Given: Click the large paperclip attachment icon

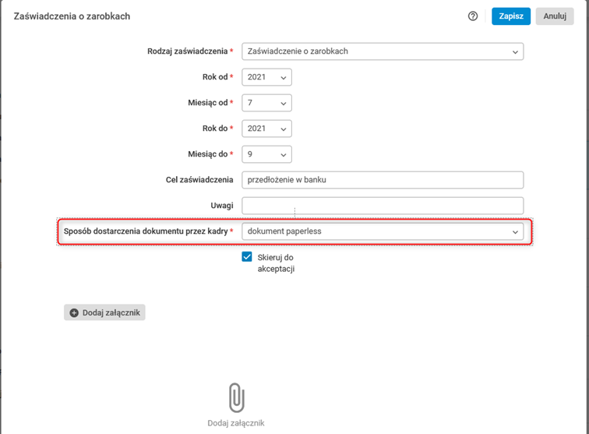Looking at the screenshot, I should click(236, 397).
